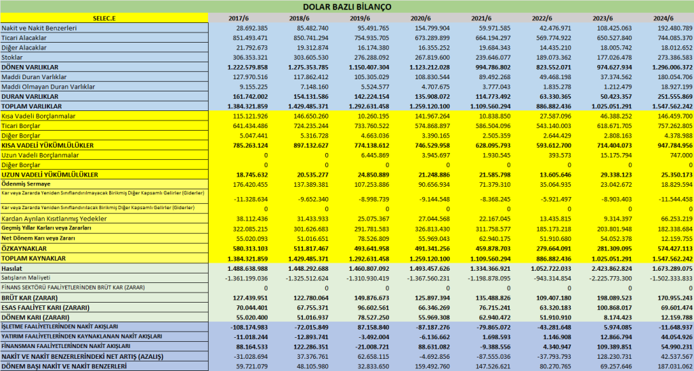Click the ÖZKAYNAKLAR row label
The image size is (694, 371).
coord(24,248)
